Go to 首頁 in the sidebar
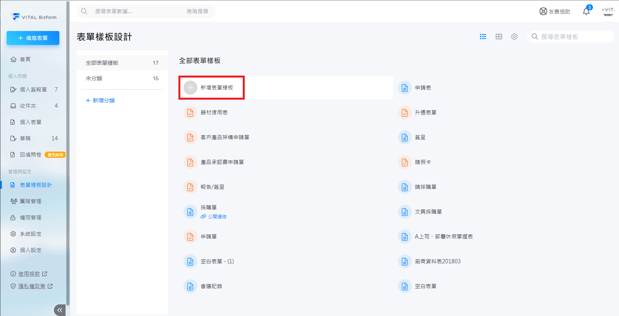Screen dimensions: 619x316 pyautogui.click(x=25, y=59)
